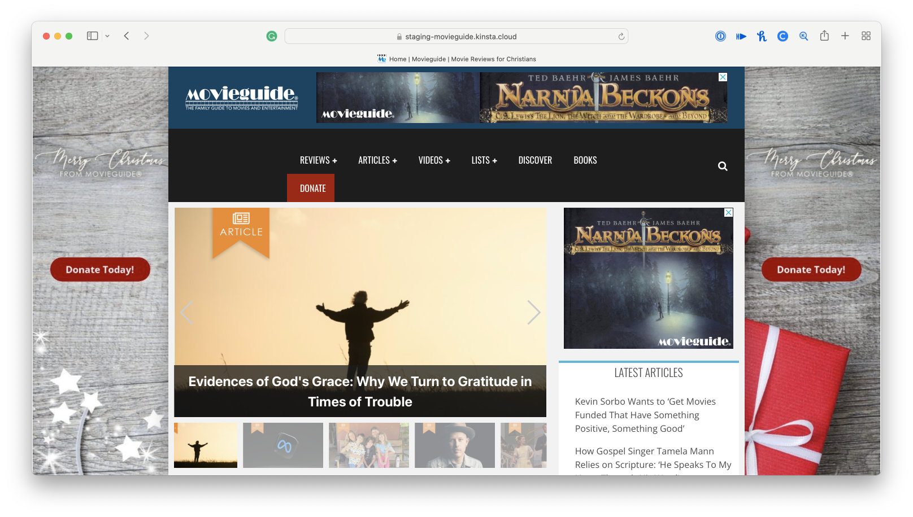Close the top Narnia Beckons banner ad
The image size is (913, 517).
coord(723,77)
